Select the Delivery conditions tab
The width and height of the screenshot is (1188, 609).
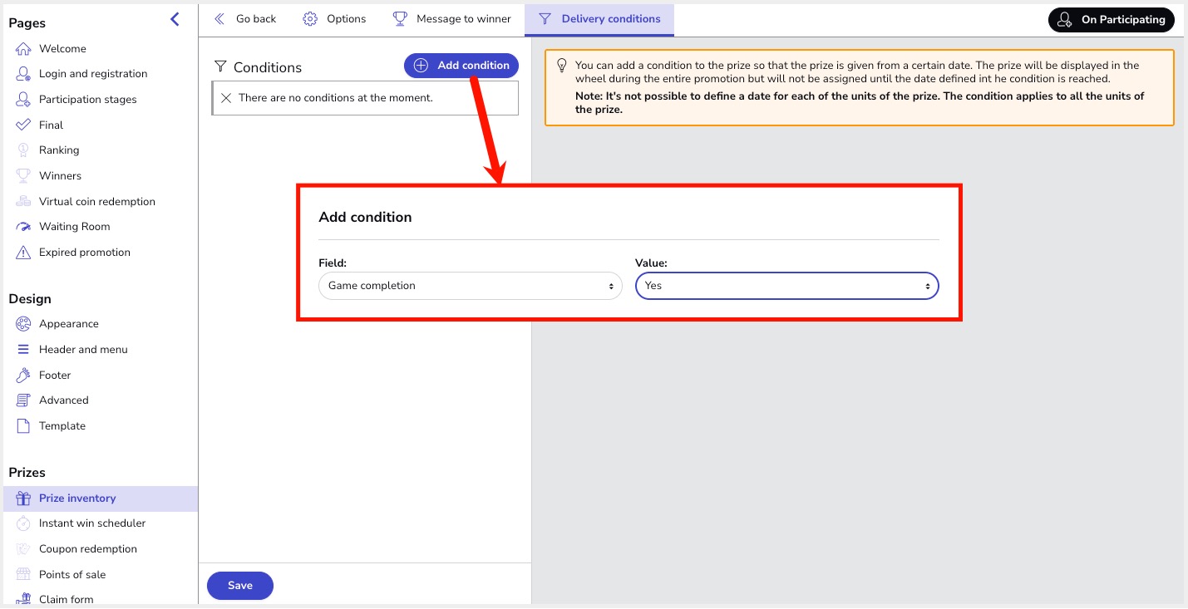[x=599, y=19]
